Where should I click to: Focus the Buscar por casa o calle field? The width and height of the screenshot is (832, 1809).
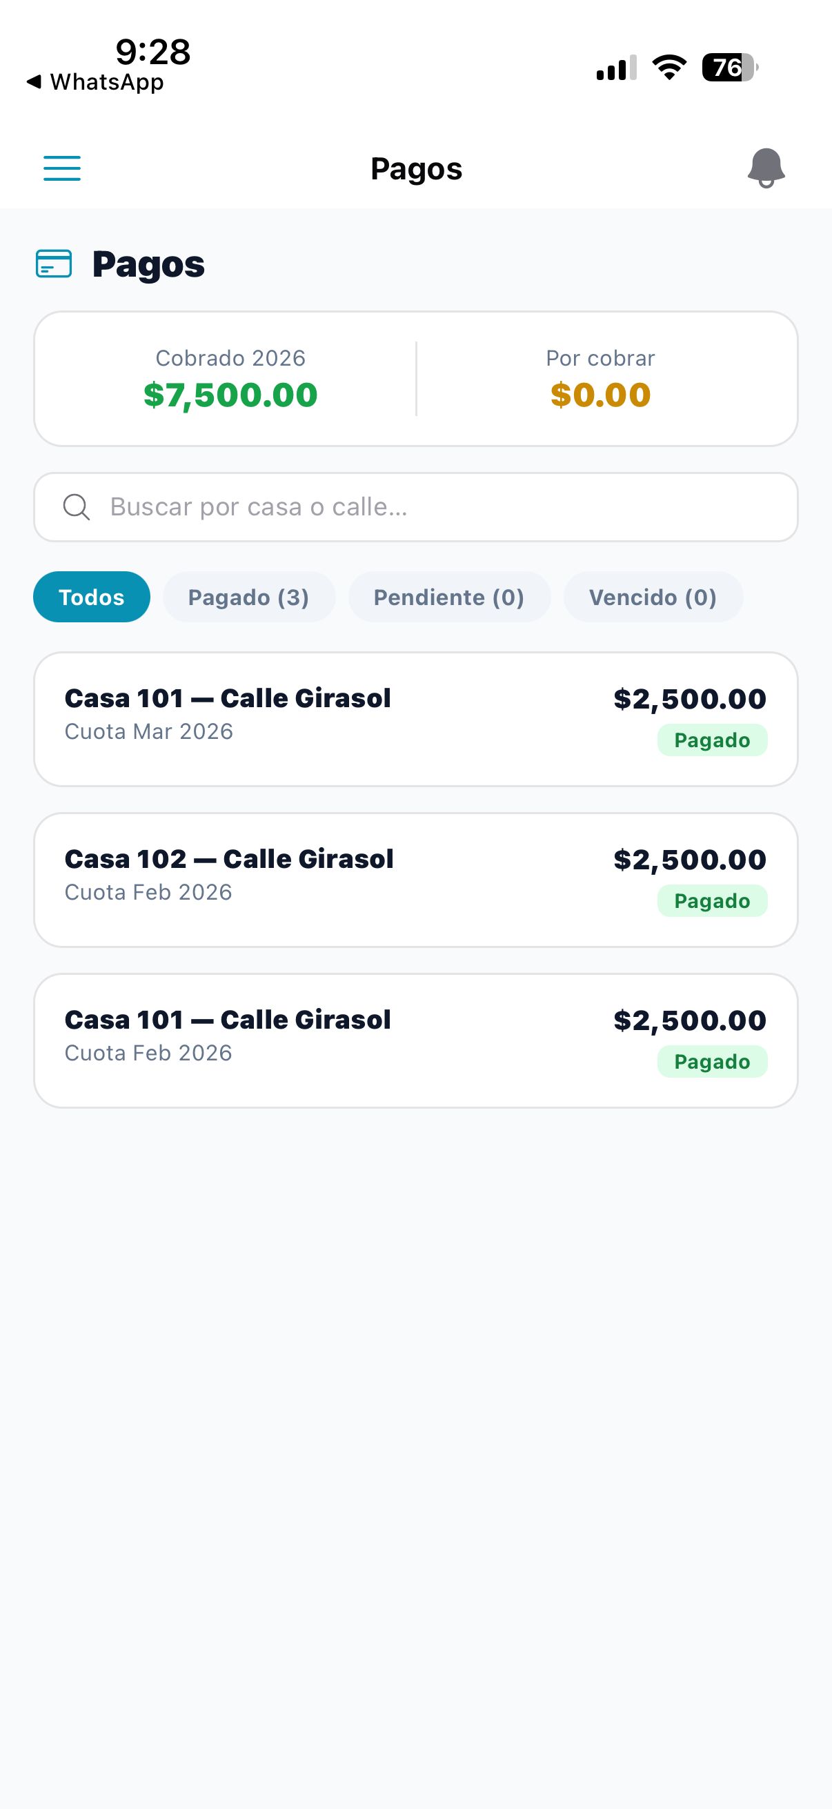tap(415, 507)
